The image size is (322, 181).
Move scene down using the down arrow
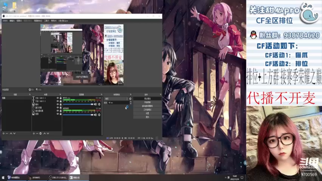pos(14,134)
